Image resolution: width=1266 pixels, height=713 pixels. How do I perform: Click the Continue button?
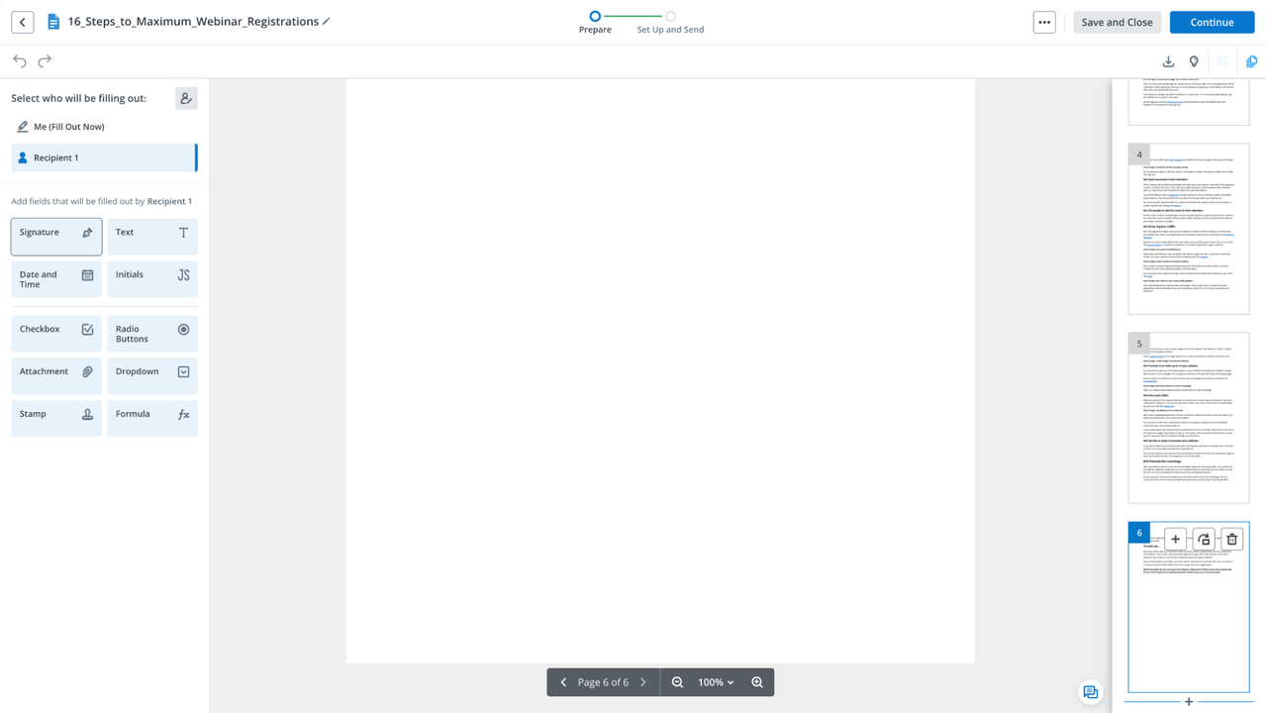pos(1212,22)
